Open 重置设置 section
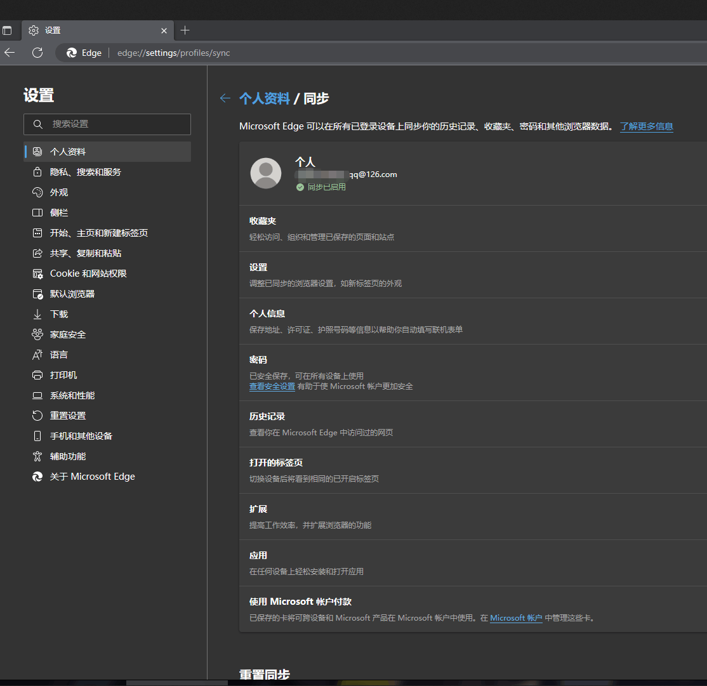 click(107, 416)
